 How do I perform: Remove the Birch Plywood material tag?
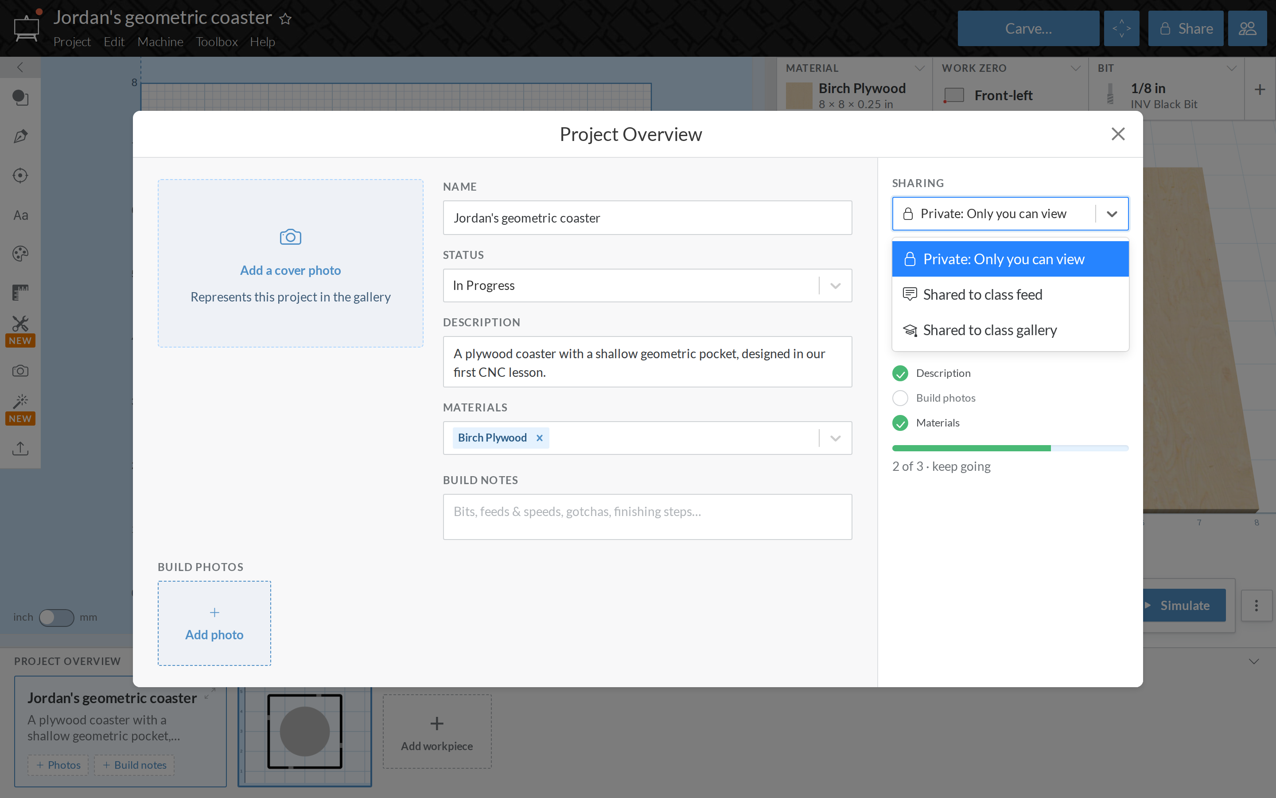(539, 438)
